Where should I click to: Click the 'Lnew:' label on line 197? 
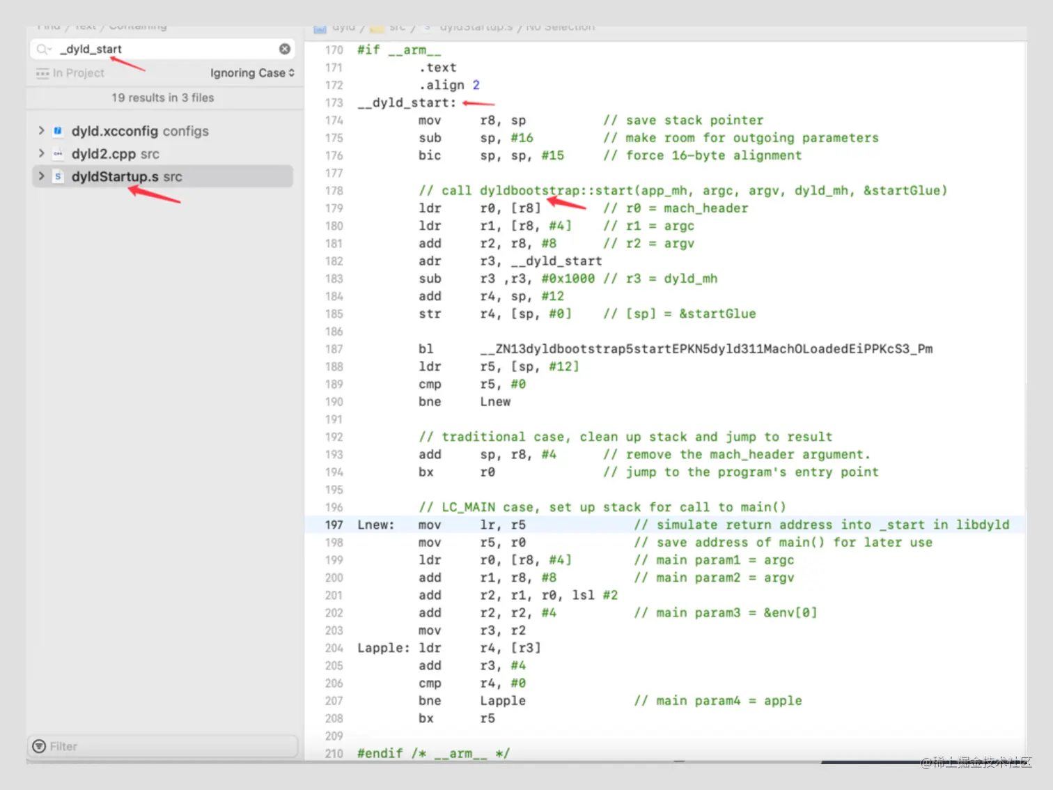click(376, 525)
